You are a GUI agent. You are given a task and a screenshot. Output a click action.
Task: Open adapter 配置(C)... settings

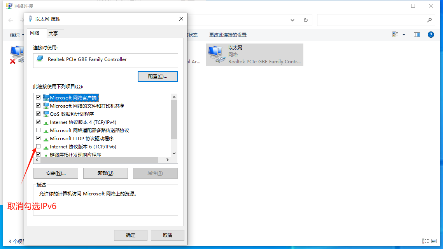click(158, 77)
